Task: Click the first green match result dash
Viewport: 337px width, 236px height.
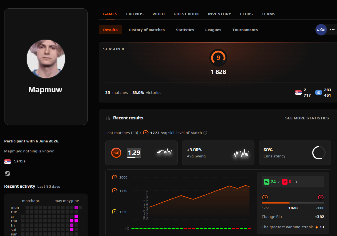Action: click(133, 229)
